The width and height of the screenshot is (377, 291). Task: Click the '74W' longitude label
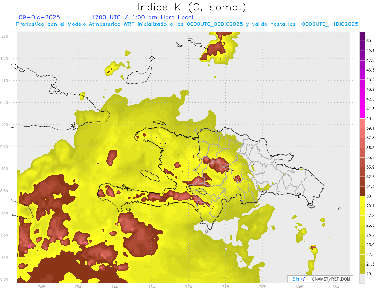[115, 287]
